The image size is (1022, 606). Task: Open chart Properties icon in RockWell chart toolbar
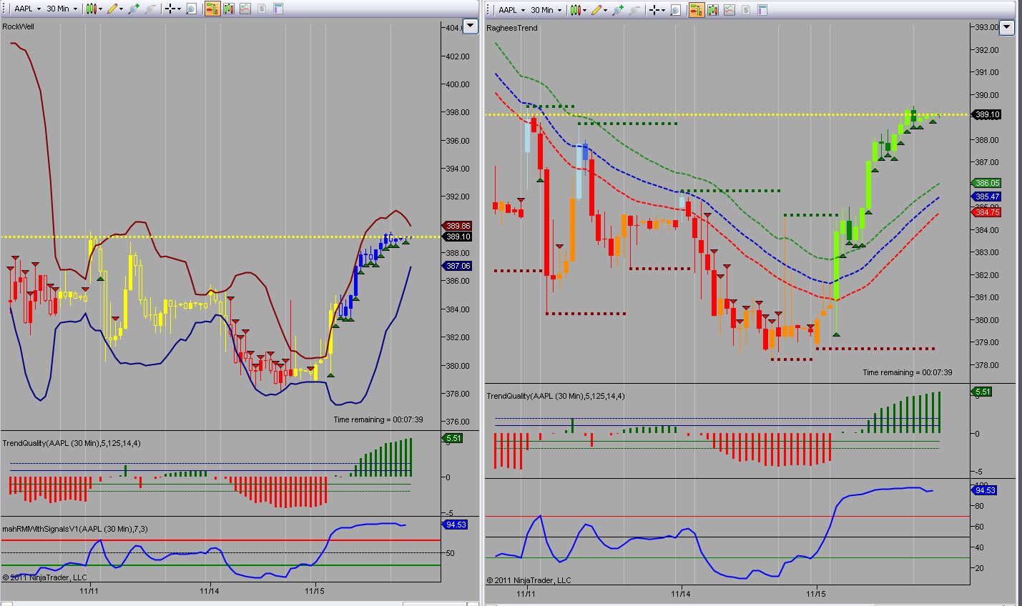[x=278, y=9]
